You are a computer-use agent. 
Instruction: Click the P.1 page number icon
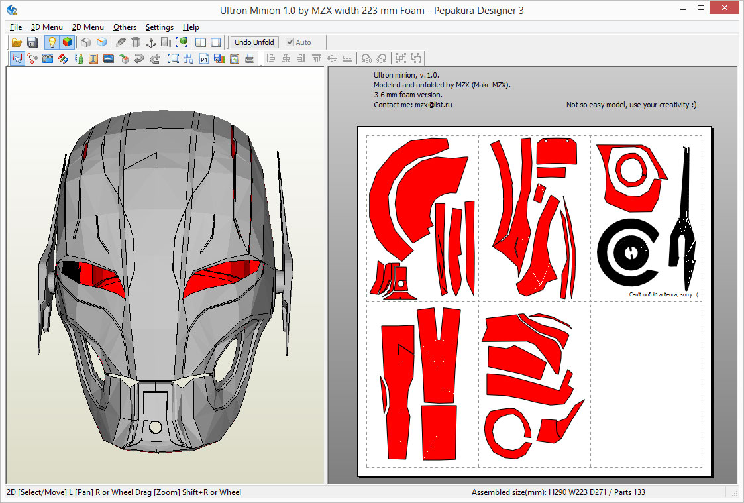click(x=204, y=58)
